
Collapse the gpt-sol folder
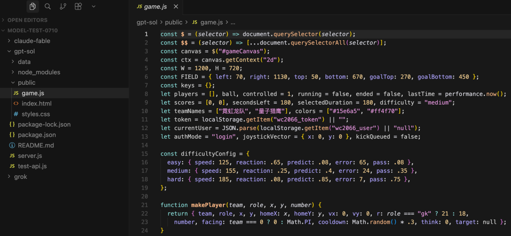point(64,51)
